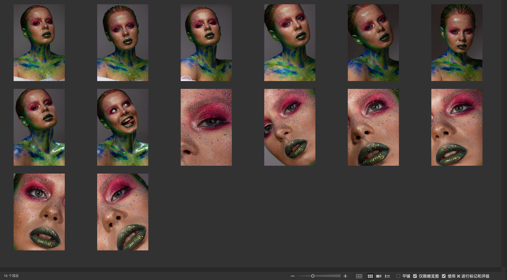Select the last thumbnail in the second row
The height and width of the screenshot is (280, 507).
457,127
